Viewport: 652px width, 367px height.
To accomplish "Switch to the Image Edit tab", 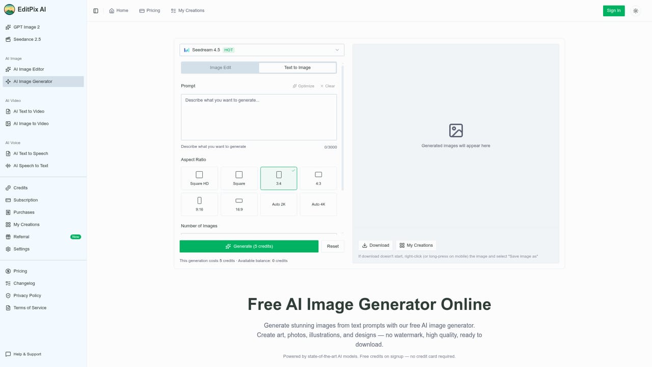I will click(221, 68).
